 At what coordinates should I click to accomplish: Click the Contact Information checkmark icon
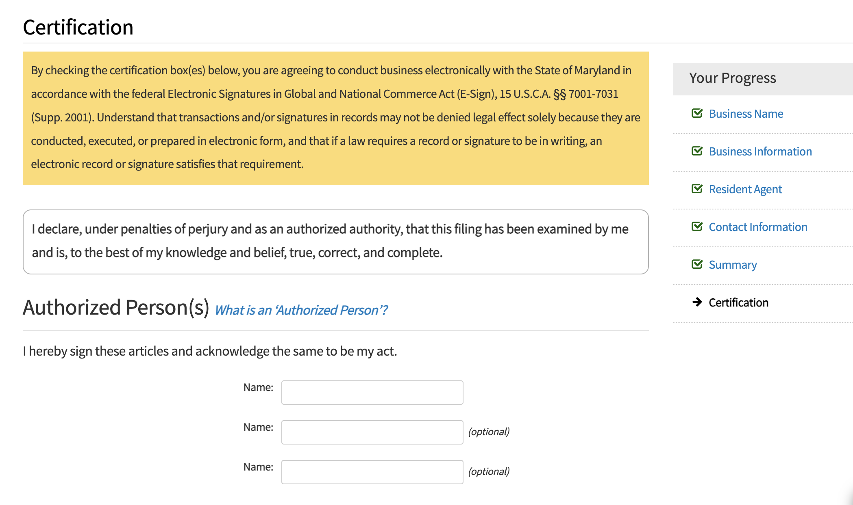(x=697, y=227)
